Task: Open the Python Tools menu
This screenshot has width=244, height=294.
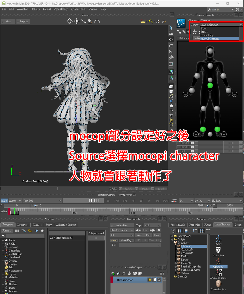Action: tap(78, 9)
